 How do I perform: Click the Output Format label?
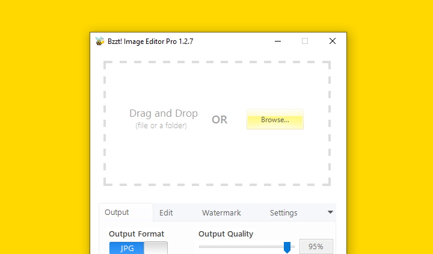tap(137, 234)
